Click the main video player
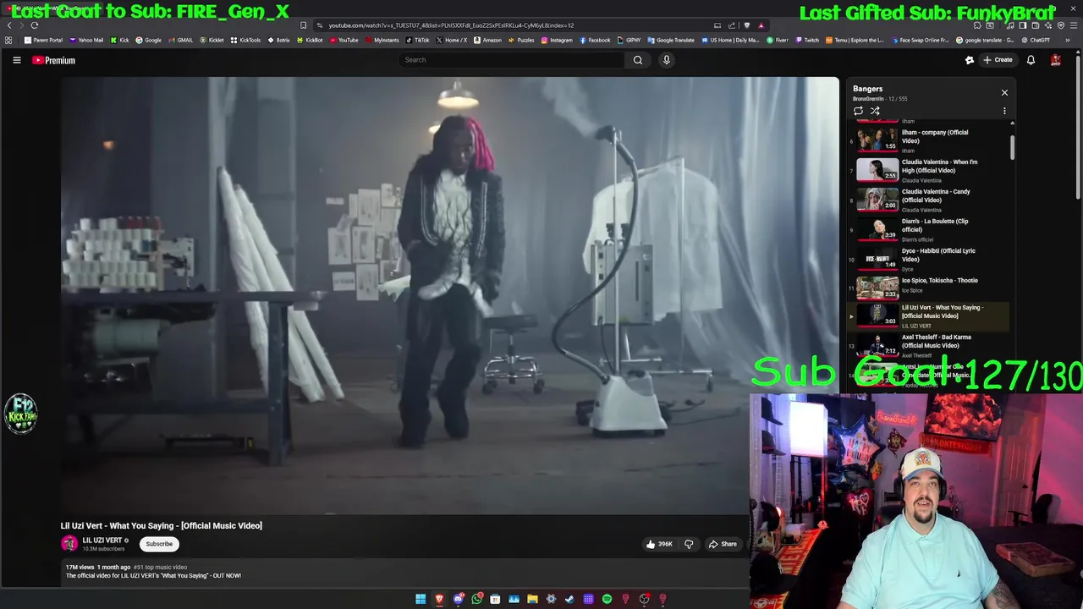This screenshot has width=1083, height=609. coord(449,295)
